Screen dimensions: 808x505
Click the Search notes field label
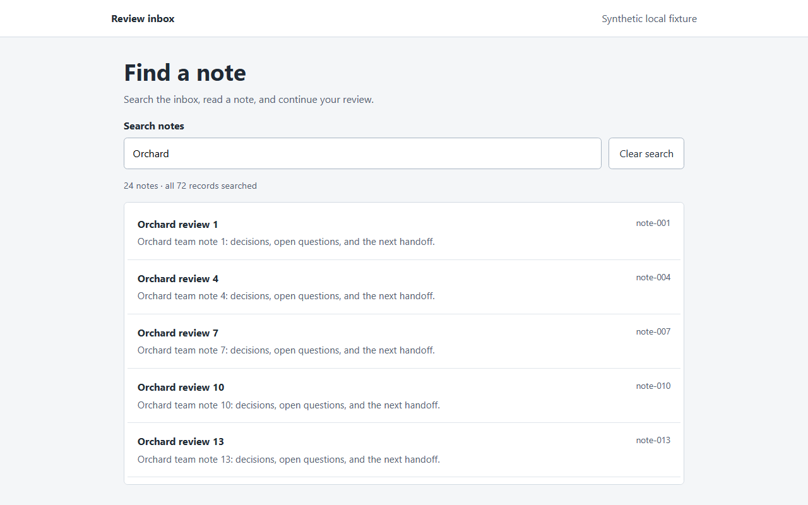pyautogui.click(x=154, y=126)
